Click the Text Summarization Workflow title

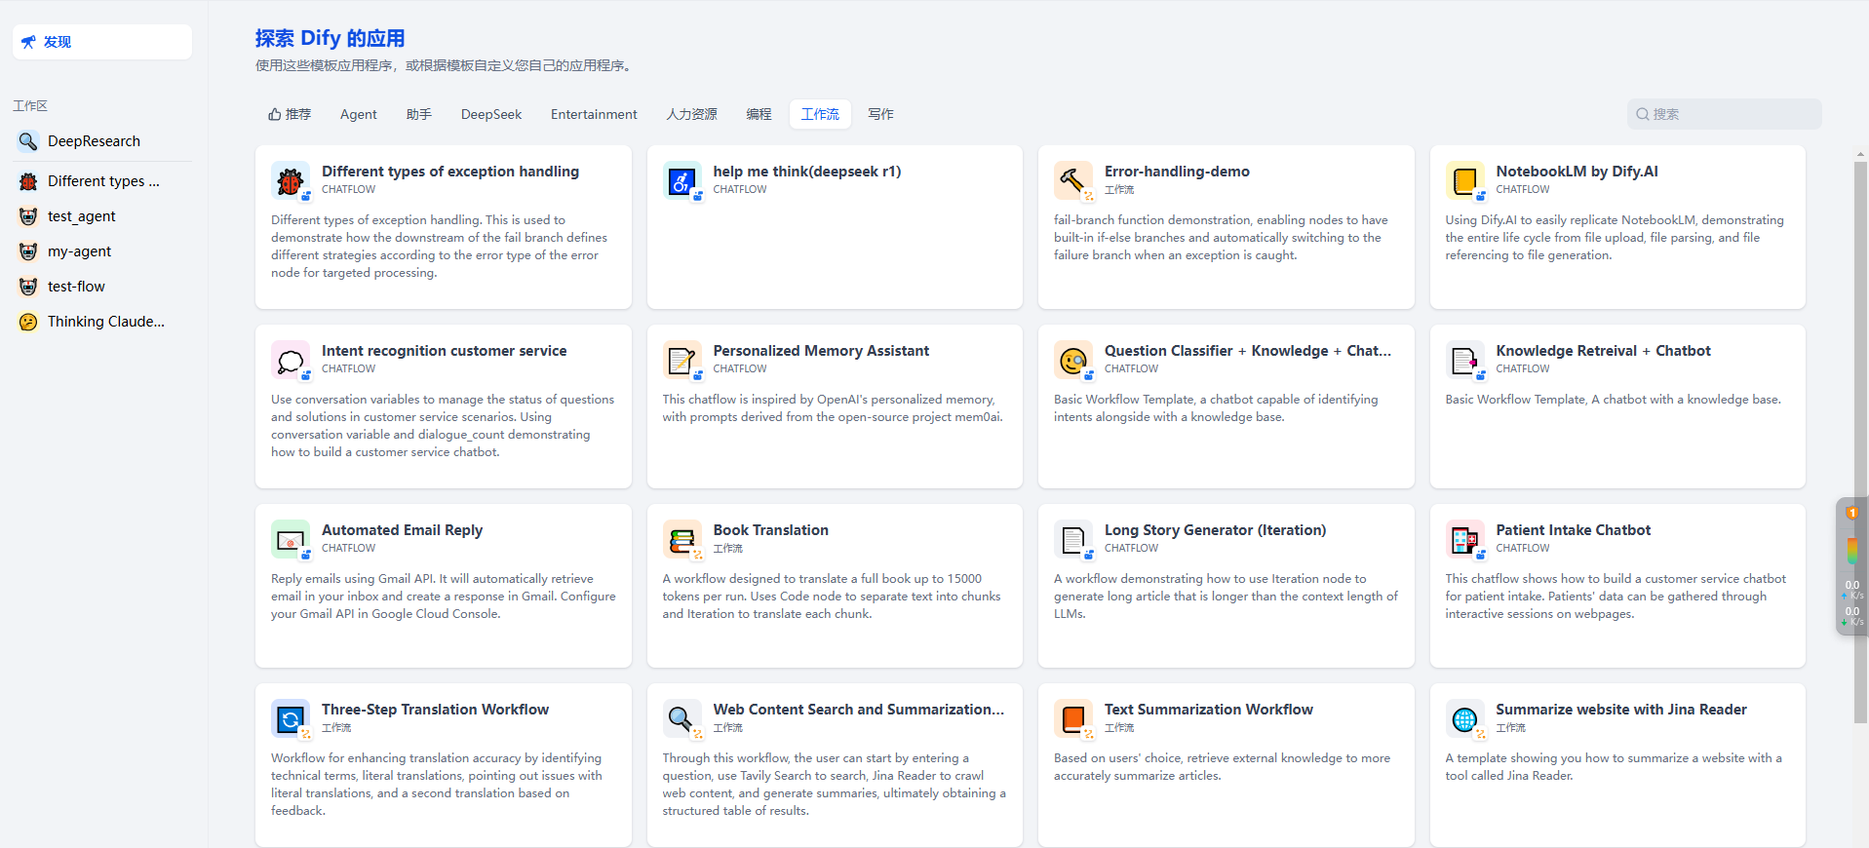[x=1208, y=710]
